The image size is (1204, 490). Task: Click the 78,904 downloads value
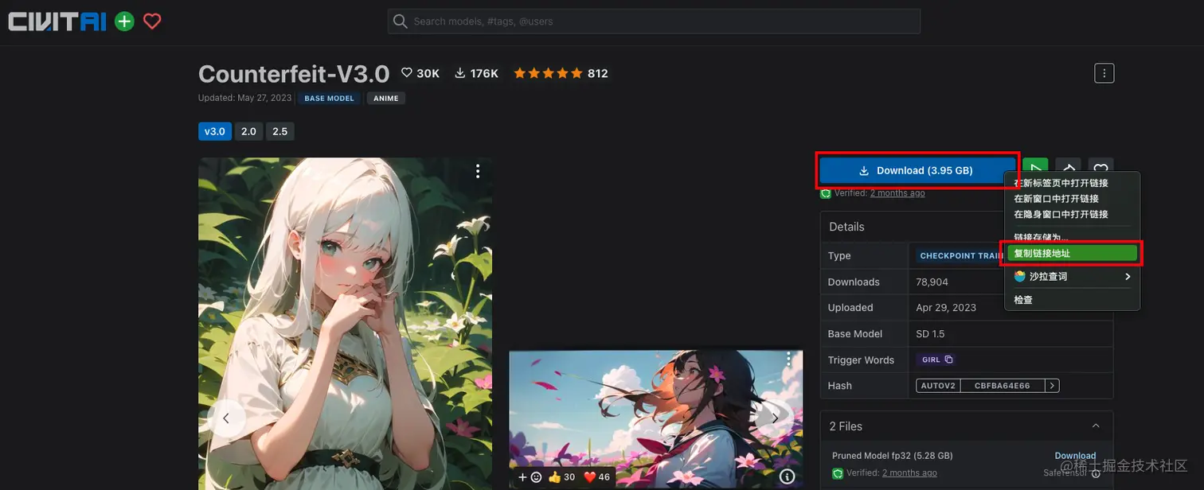tap(932, 282)
